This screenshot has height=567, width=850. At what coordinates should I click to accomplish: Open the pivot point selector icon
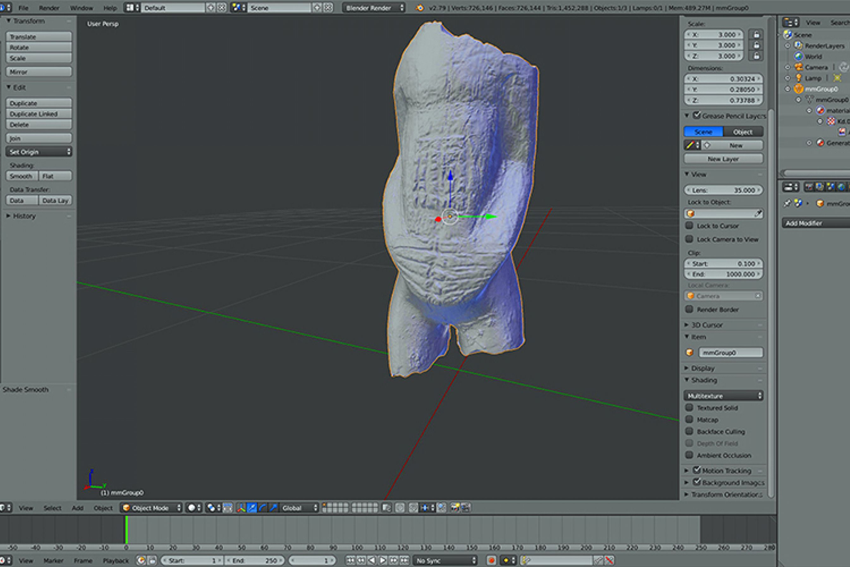(213, 508)
